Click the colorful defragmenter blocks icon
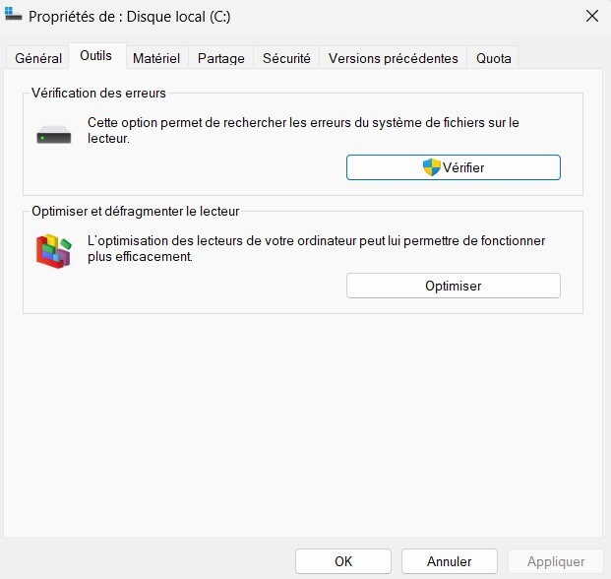 tap(54, 251)
